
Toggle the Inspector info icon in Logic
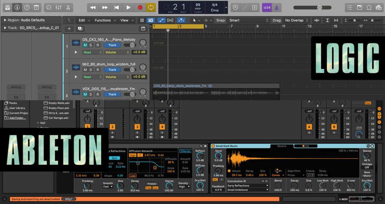click(17, 7)
